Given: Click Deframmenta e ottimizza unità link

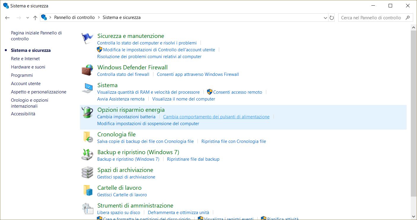Looking at the screenshot, I should tap(178, 213).
